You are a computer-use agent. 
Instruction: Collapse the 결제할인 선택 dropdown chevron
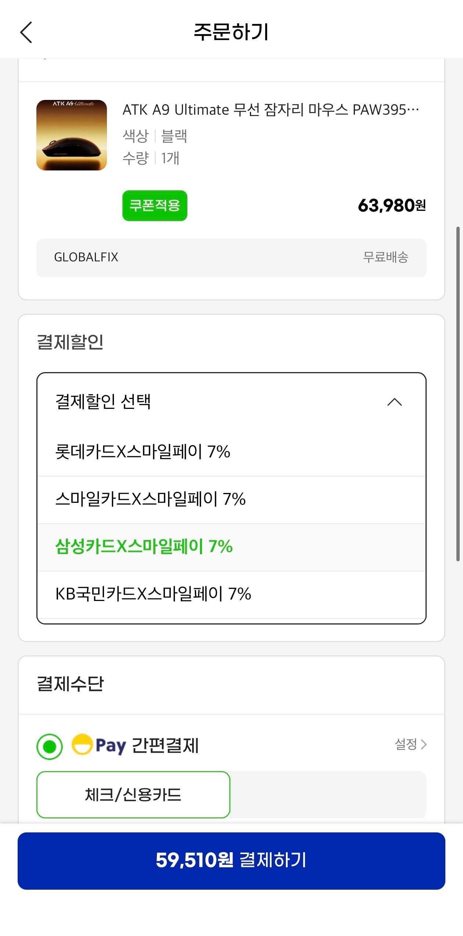click(x=395, y=402)
